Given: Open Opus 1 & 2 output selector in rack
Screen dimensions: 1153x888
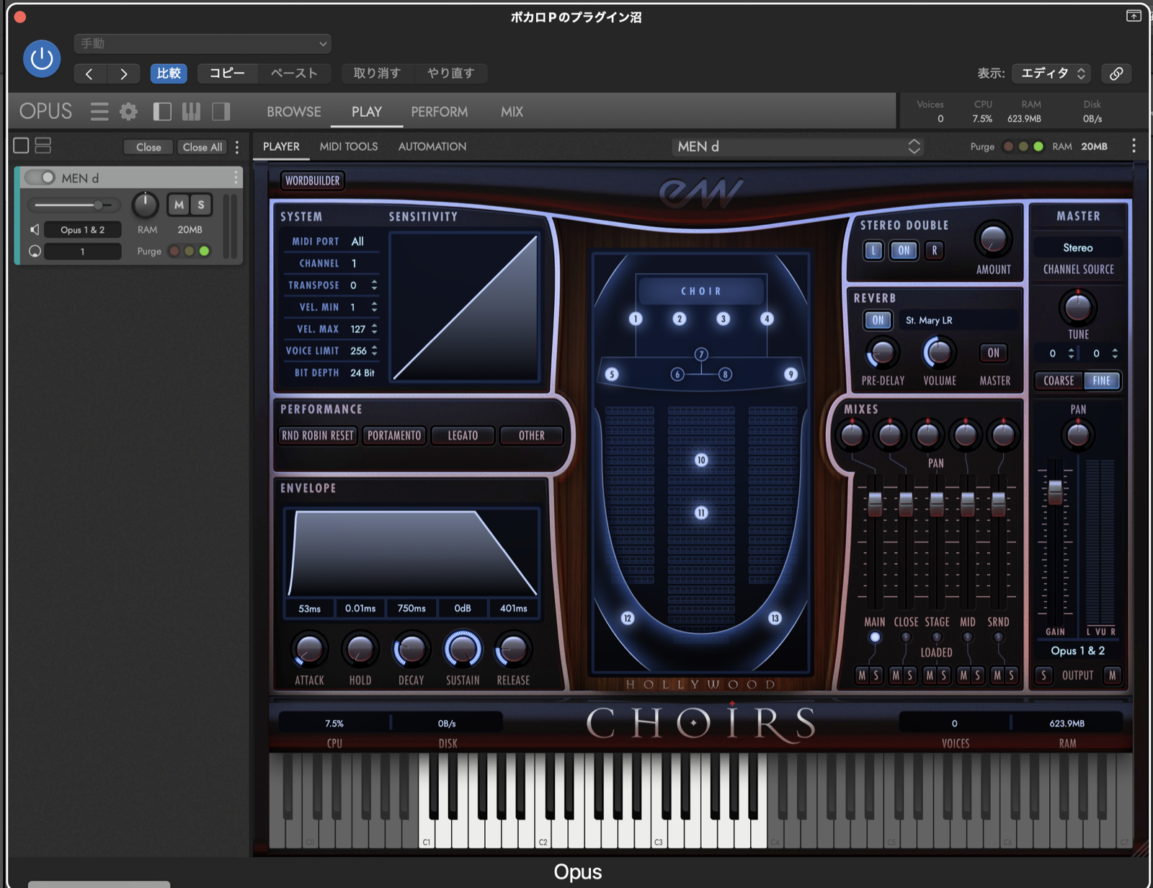Looking at the screenshot, I should pyautogui.click(x=82, y=229).
